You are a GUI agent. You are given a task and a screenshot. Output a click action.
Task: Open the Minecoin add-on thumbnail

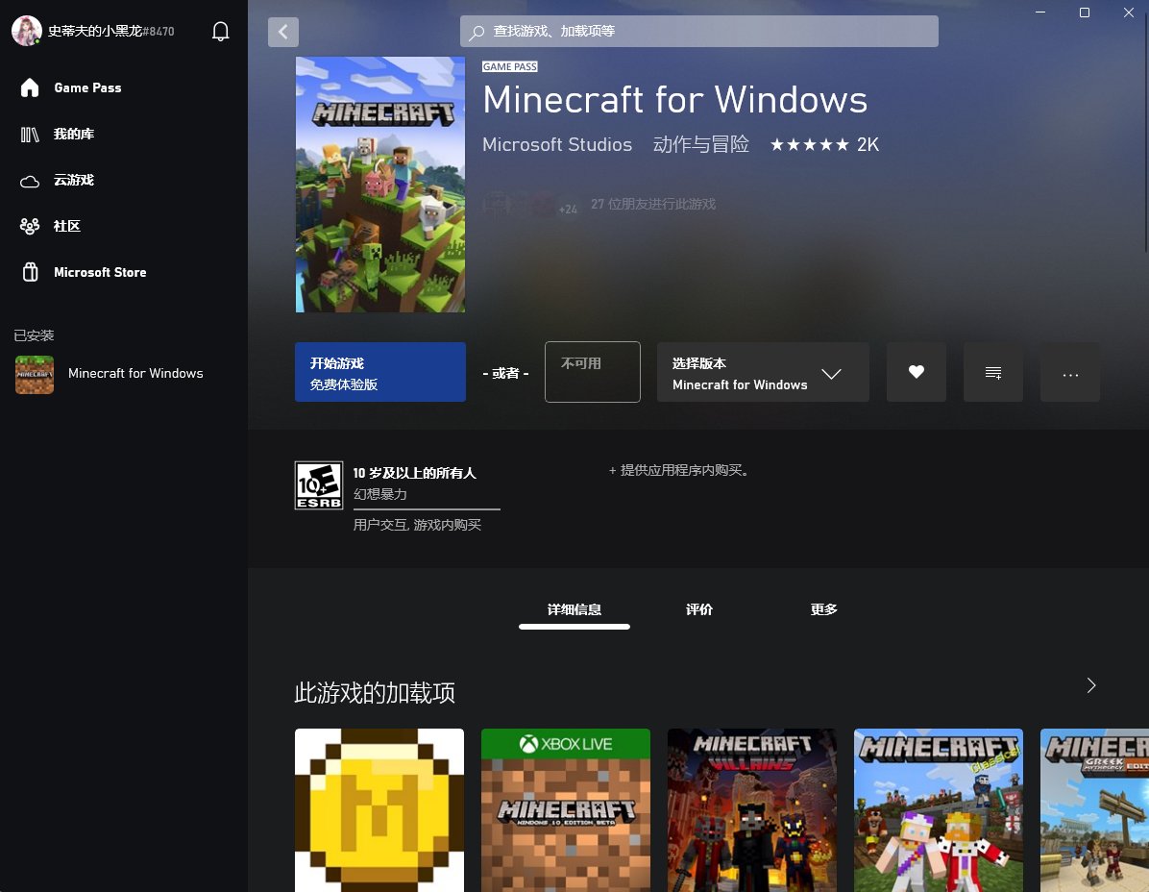click(379, 810)
